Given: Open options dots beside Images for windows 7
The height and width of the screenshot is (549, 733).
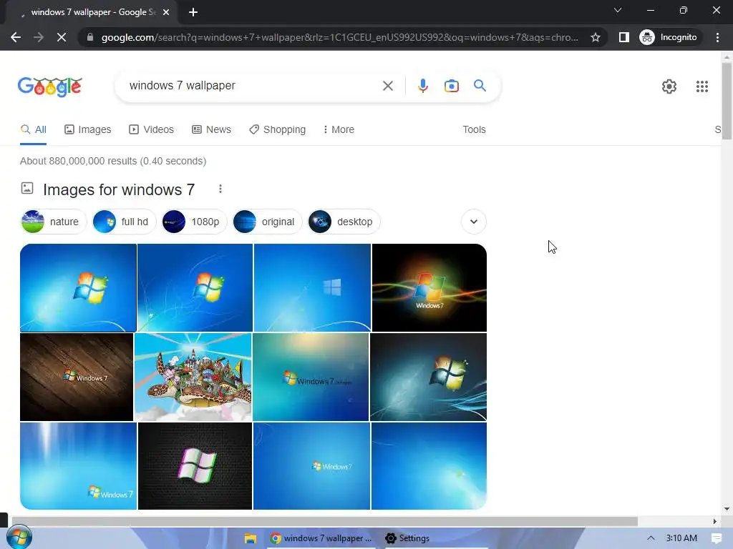Looking at the screenshot, I should coord(220,189).
